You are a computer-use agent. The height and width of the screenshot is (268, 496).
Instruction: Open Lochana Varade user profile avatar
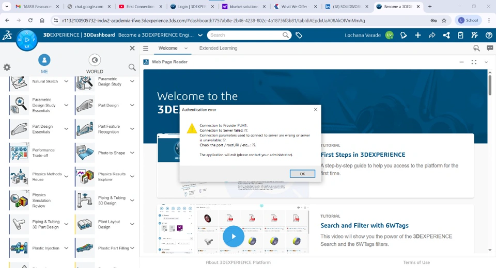(390, 36)
